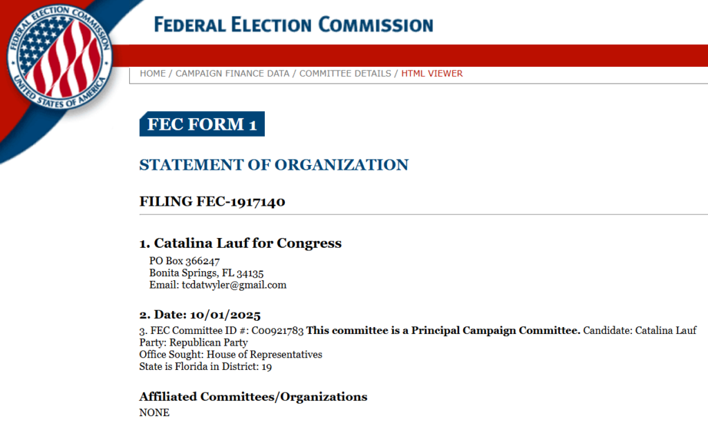Select the HTML Viewer breadcrumb item
708x423 pixels.
point(432,73)
